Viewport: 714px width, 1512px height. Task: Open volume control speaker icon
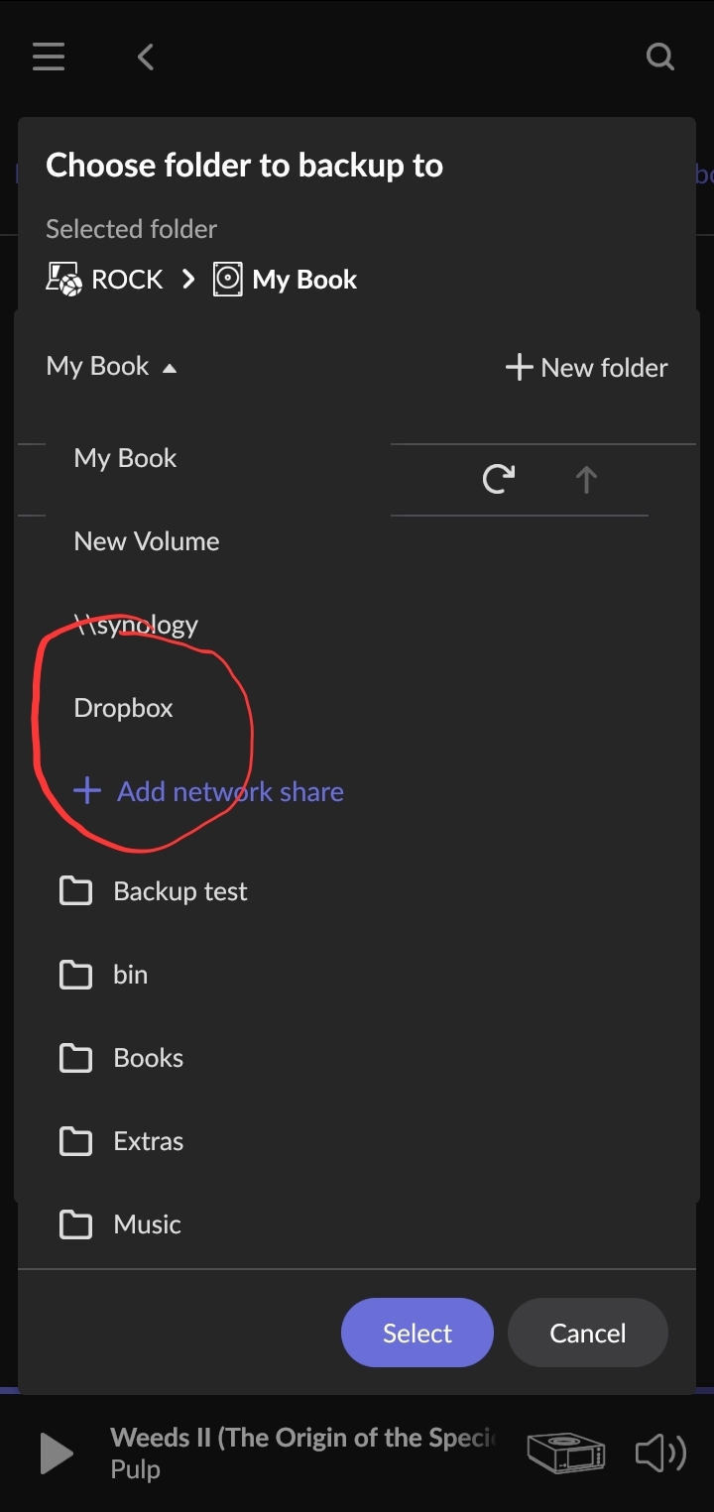coord(660,1454)
